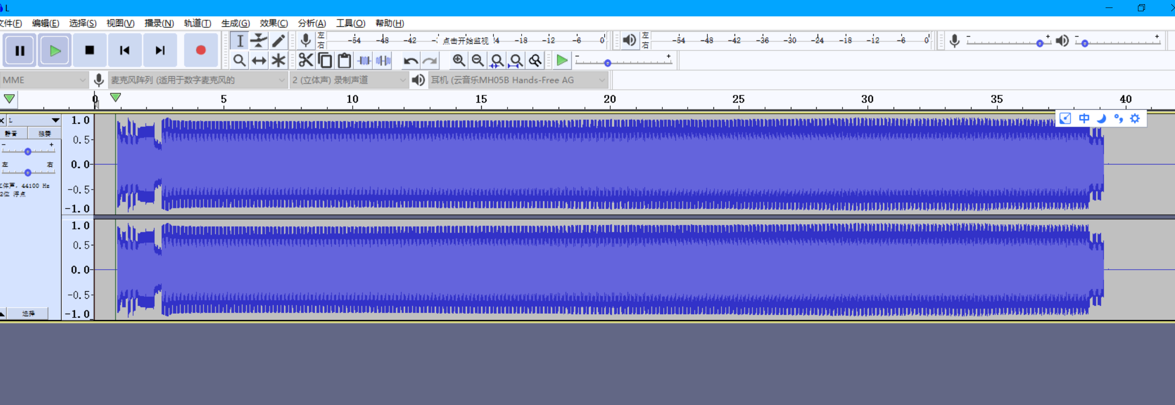Image resolution: width=1175 pixels, height=405 pixels.
Task: Click the IME 中 language toggle
Action: point(1084,118)
